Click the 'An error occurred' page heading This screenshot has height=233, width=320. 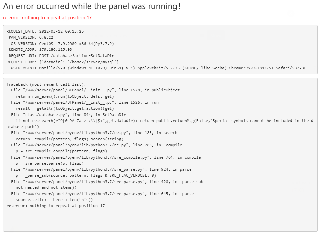coord(92,6)
